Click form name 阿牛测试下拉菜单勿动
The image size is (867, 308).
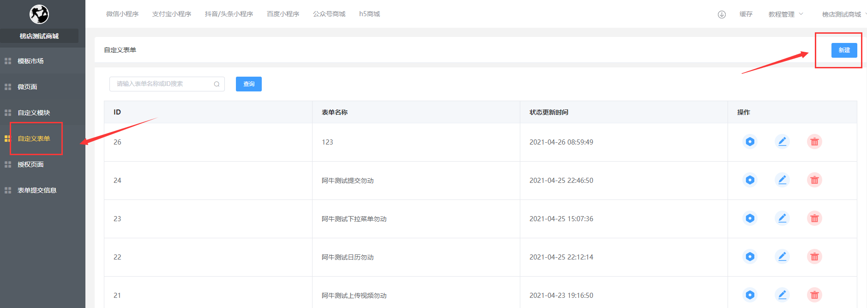pyautogui.click(x=354, y=219)
